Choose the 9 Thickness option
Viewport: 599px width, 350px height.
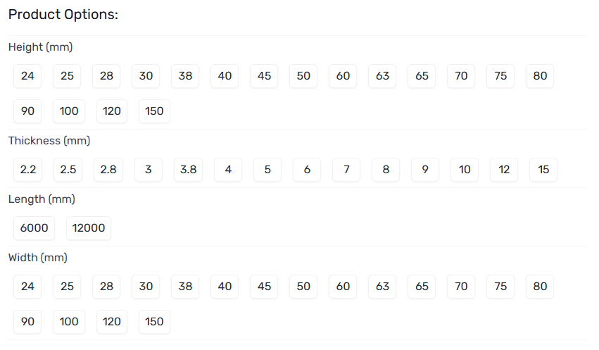(425, 170)
